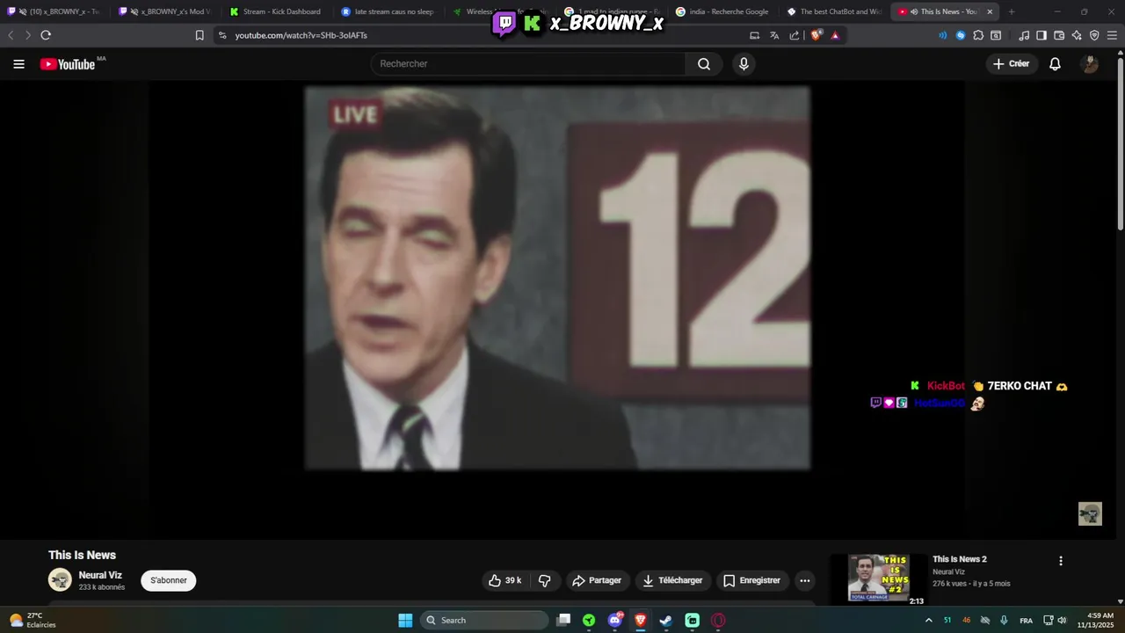Open Brave Shields lion icon
The image size is (1125, 633).
pyautogui.click(x=816, y=35)
